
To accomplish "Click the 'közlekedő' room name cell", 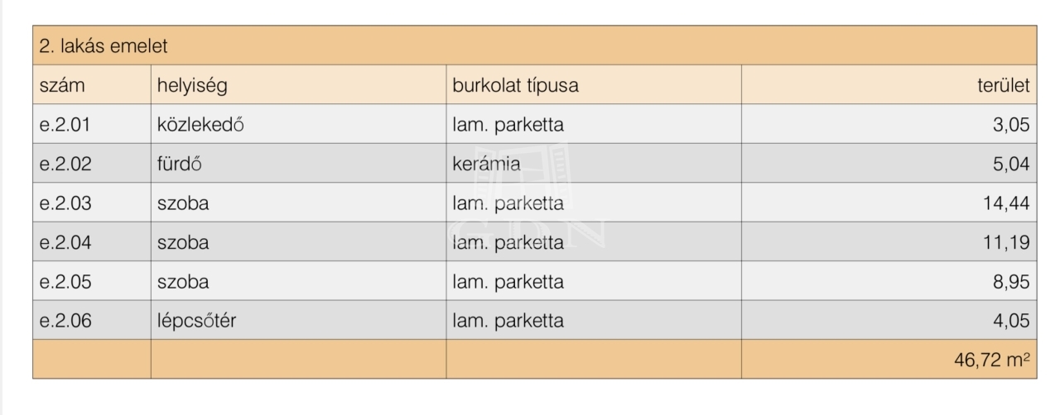I will (x=203, y=125).
